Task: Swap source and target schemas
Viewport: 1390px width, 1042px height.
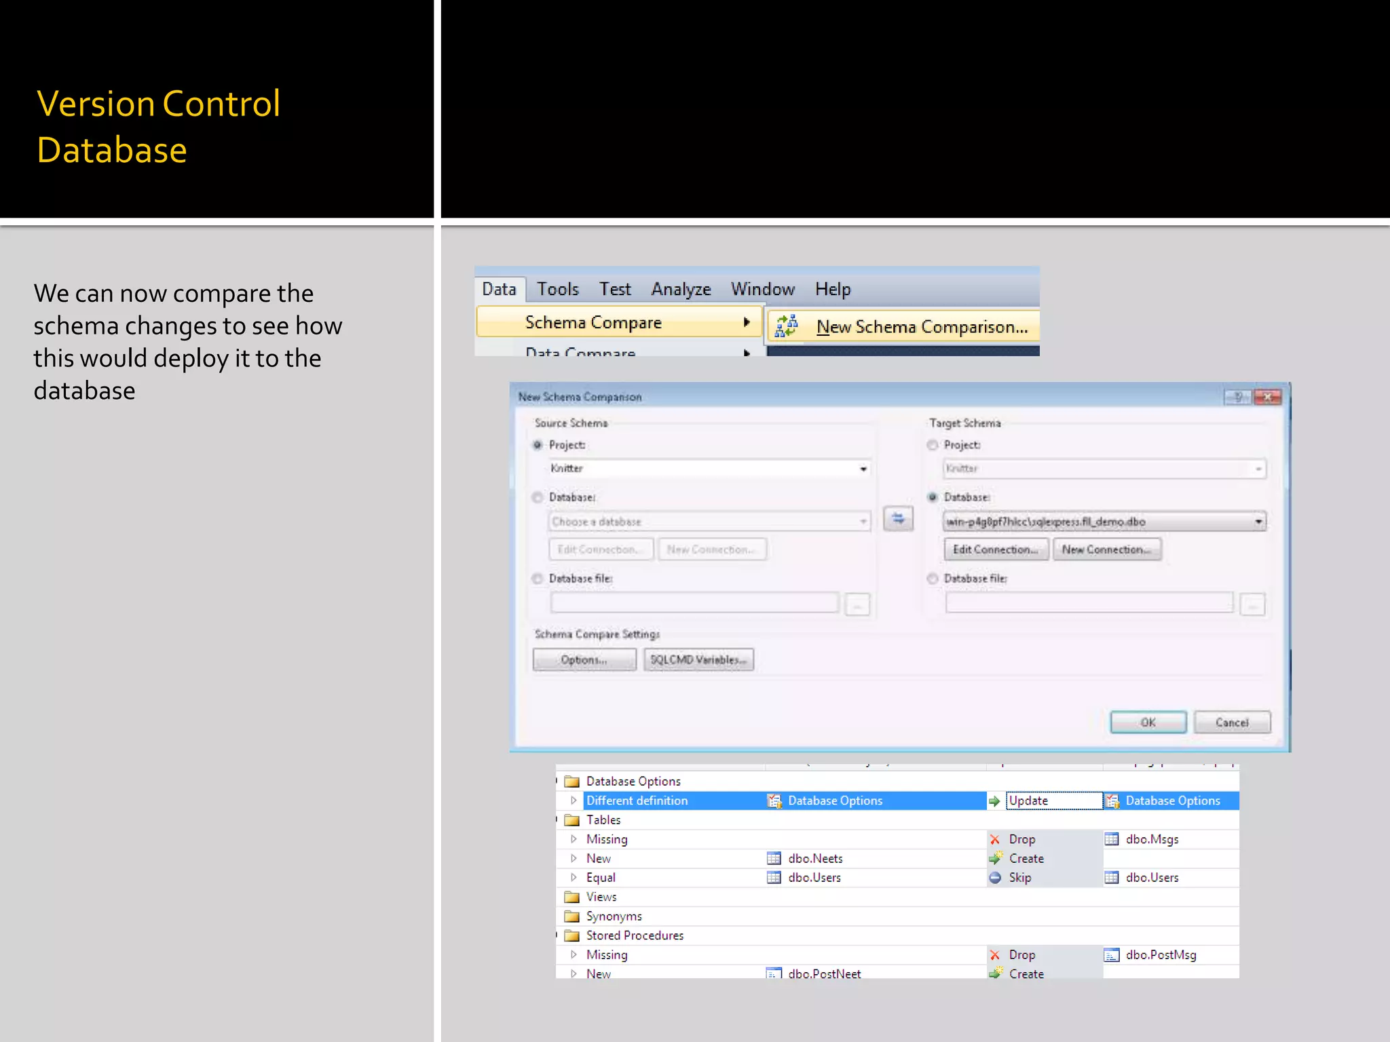Action: [x=898, y=519]
